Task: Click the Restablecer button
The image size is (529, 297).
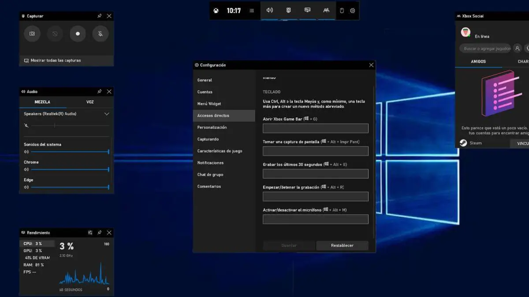Action: [342, 246]
